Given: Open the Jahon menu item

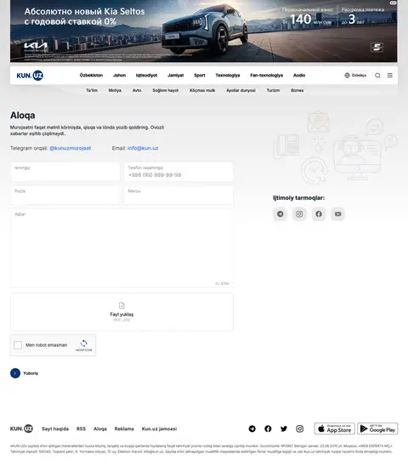Looking at the screenshot, I should point(120,75).
